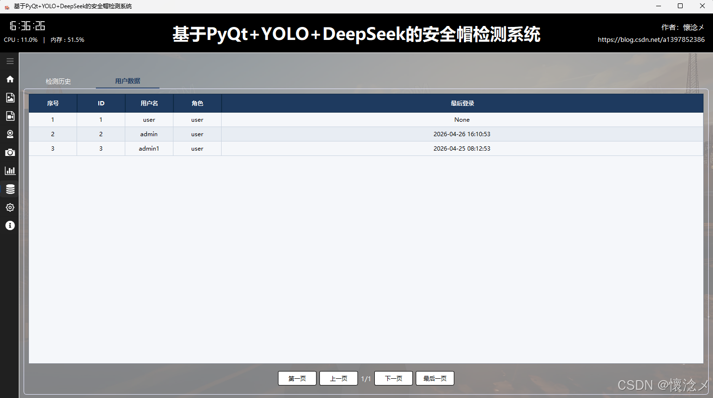Click the '1/1' page indicator
This screenshot has height=398, width=713.
tap(366, 379)
